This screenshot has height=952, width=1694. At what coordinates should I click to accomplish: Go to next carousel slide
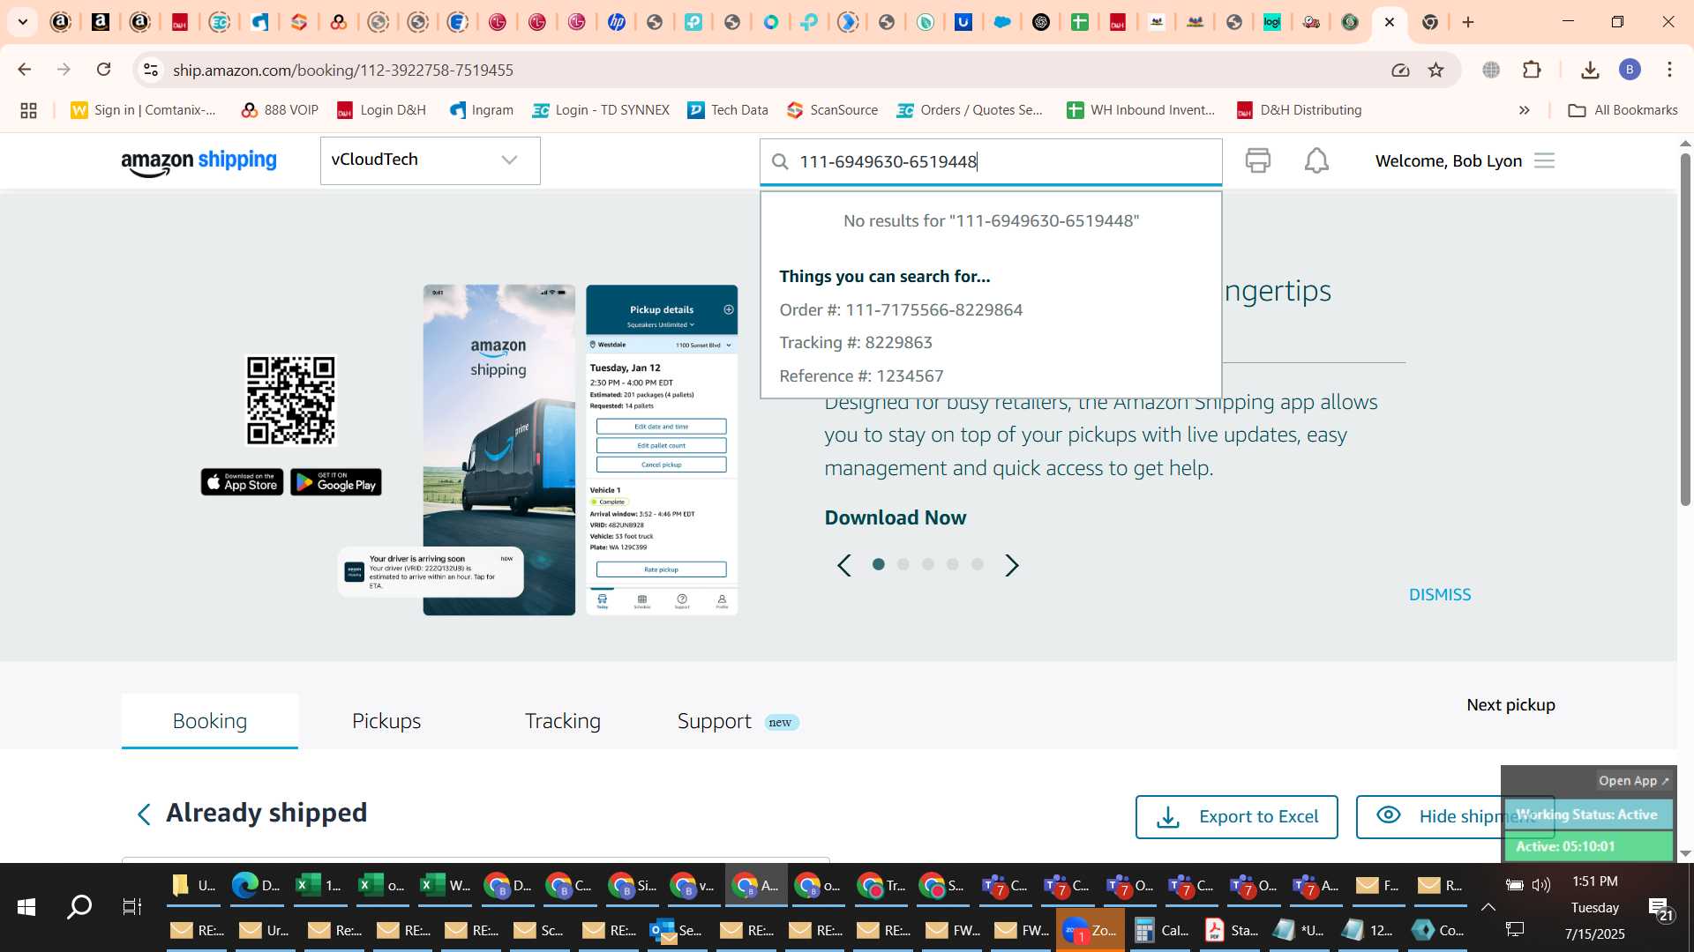1012,565
